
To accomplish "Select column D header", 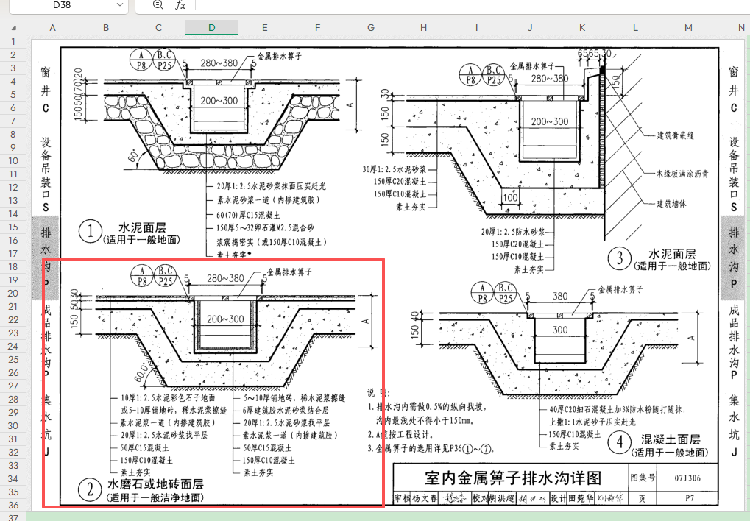I will (211, 28).
